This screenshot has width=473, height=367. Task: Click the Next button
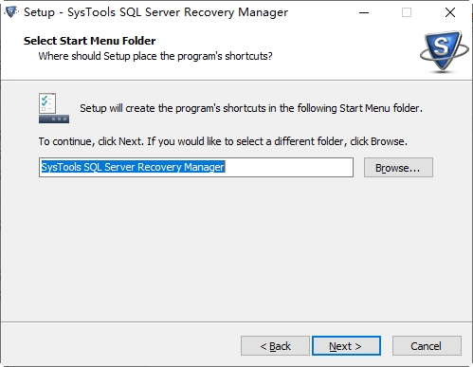pyautogui.click(x=346, y=346)
